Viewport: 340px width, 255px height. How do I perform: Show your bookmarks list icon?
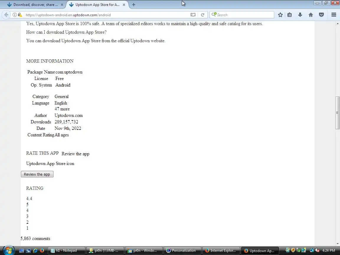pyautogui.click(x=290, y=15)
